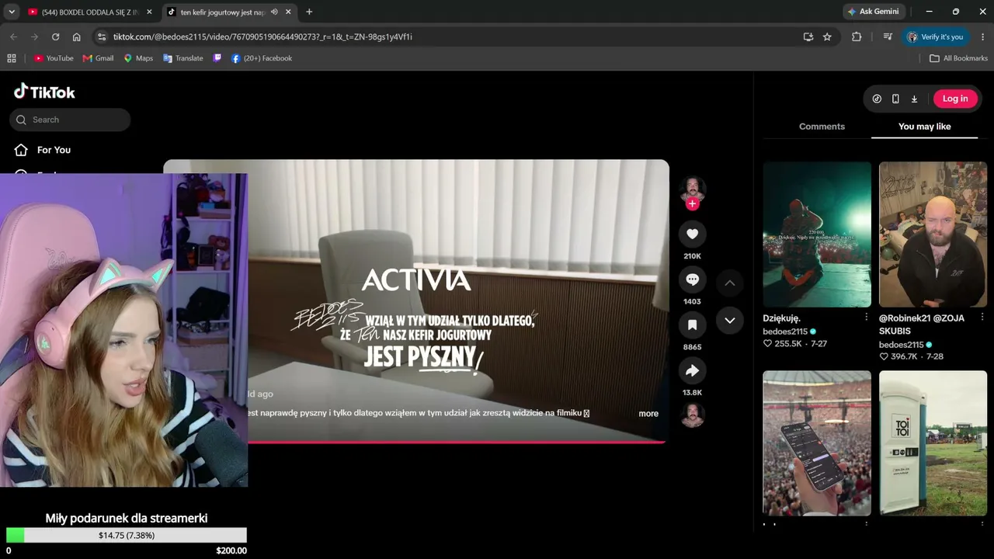Viewport: 994px width, 559px height.
Task: Open the TikTok coins icon beside the Log in button
Action: click(x=877, y=99)
